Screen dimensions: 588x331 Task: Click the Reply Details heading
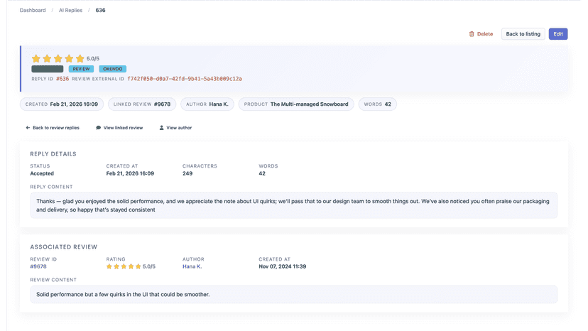pyautogui.click(x=53, y=154)
